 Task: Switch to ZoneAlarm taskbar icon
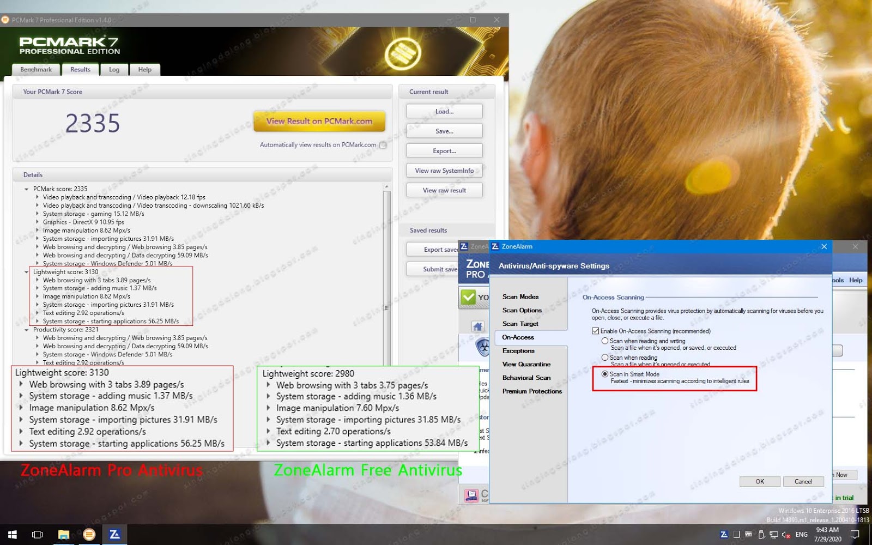point(114,535)
